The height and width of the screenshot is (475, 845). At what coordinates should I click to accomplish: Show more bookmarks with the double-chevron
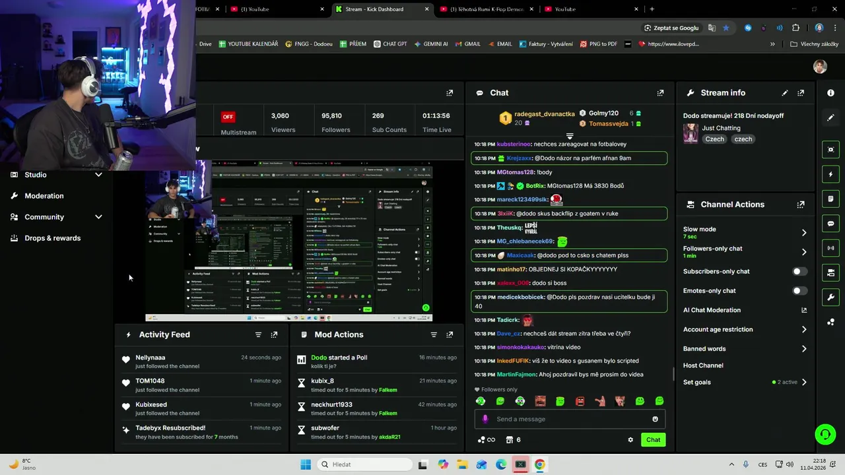point(772,44)
